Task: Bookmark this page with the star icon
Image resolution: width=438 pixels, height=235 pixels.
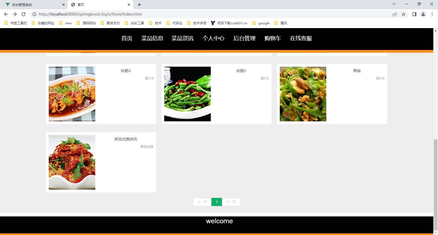Action: 404,14
